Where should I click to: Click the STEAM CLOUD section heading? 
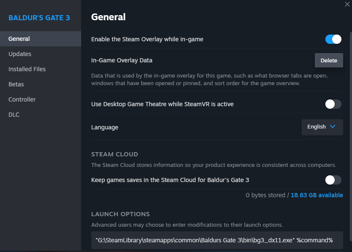click(115, 154)
